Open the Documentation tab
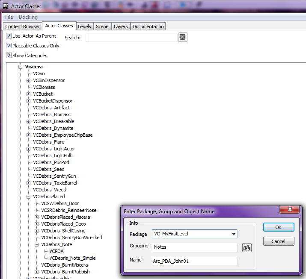Image resolution: width=306 pixels, height=279 pixels. pyautogui.click(x=148, y=26)
